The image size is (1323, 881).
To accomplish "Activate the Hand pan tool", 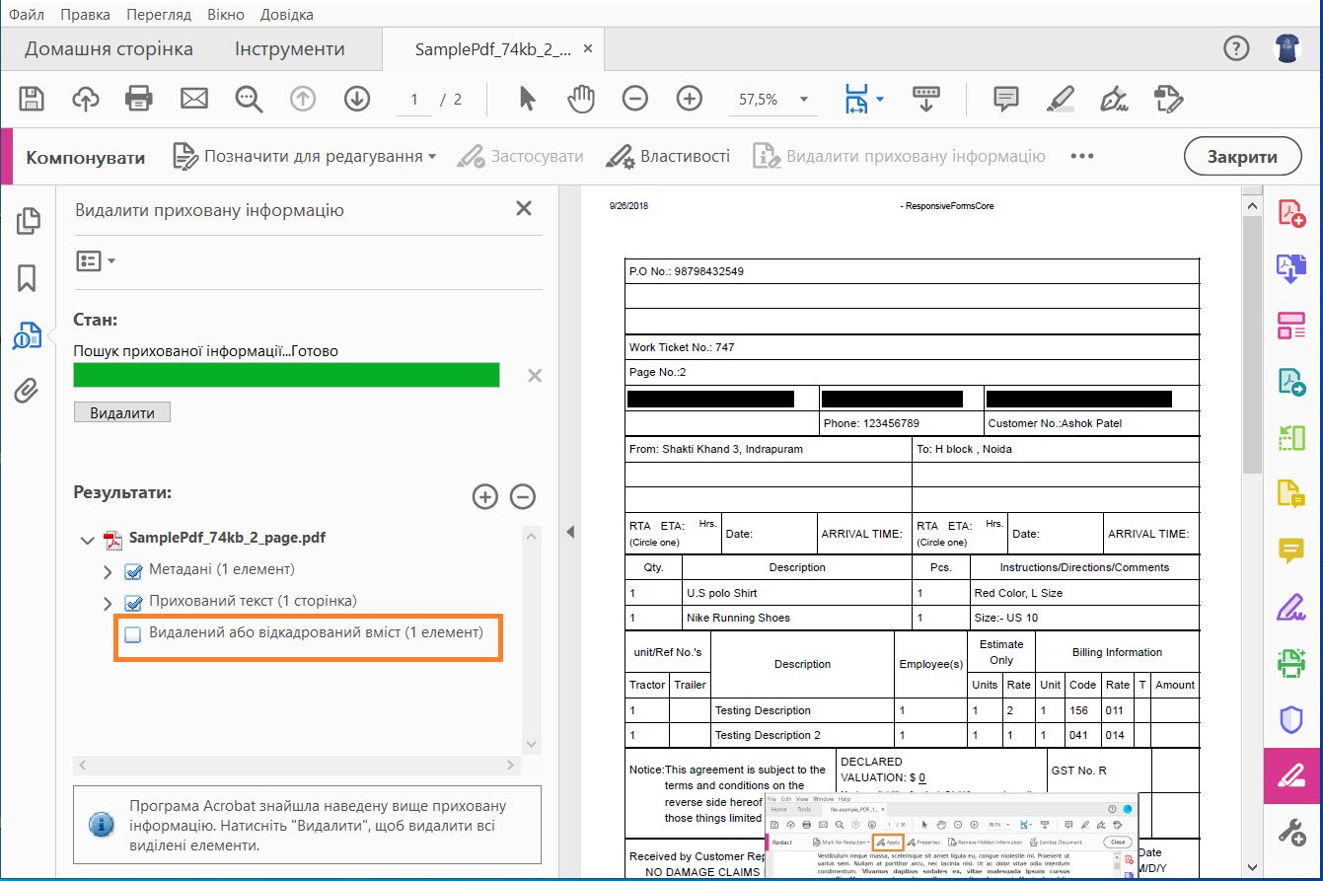I will (x=582, y=99).
